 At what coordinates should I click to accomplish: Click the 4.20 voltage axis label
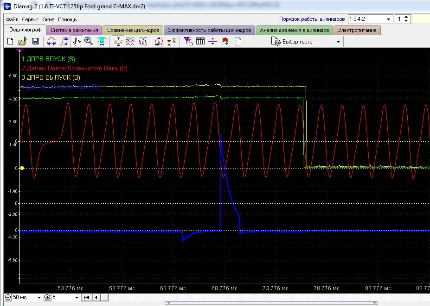click(x=13, y=99)
